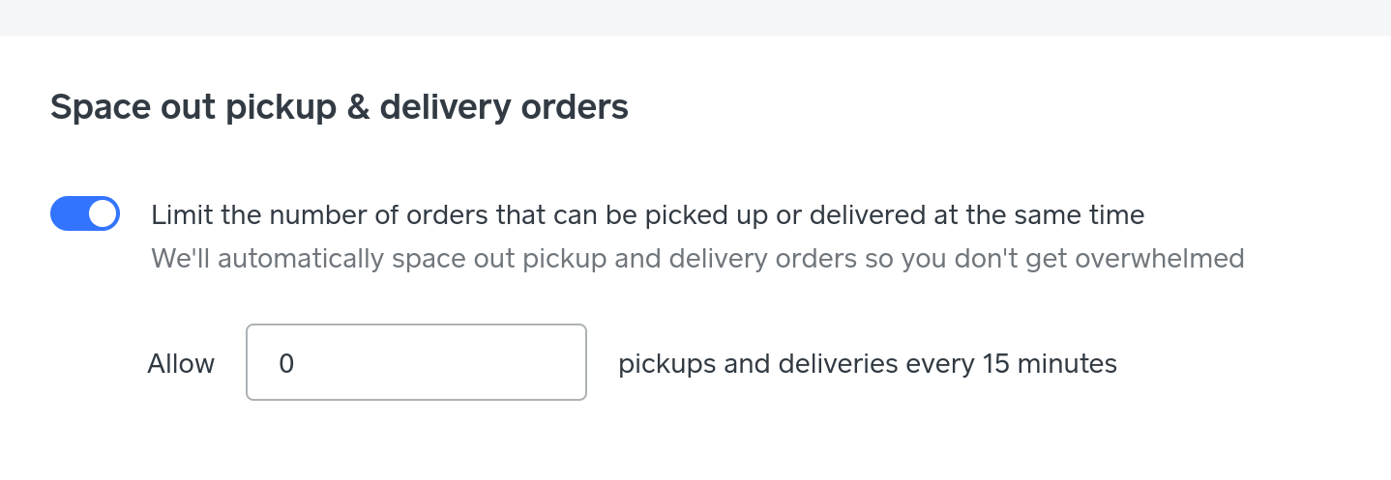1391x480 pixels.
Task: Disable the limit orders toggle switch
Action: (x=85, y=213)
